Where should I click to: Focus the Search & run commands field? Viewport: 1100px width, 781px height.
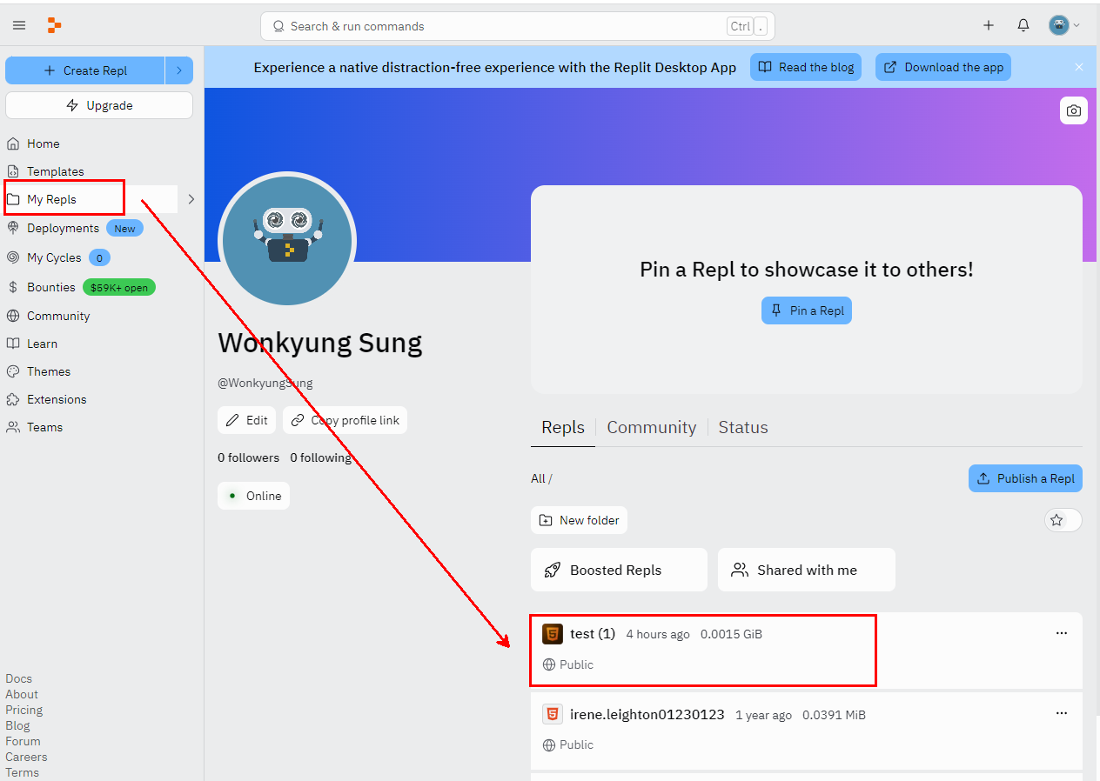[517, 26]
